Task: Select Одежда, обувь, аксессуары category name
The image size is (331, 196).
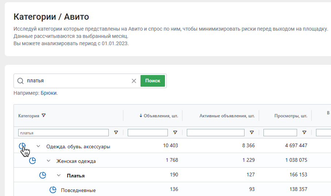Action: (78, 147)
